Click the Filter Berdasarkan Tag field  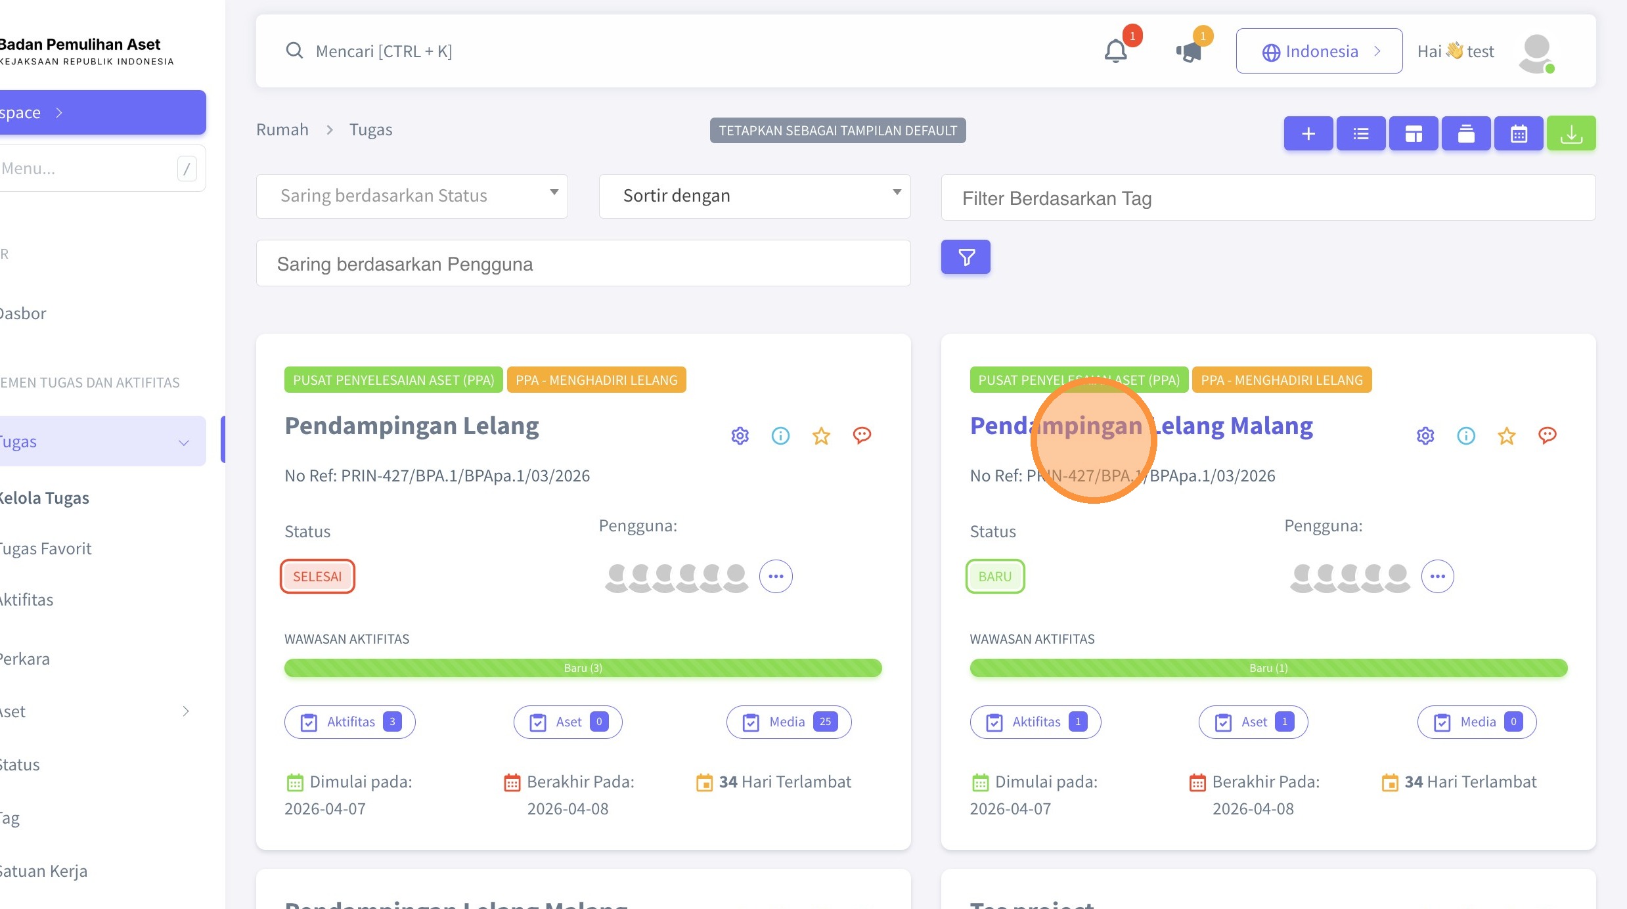pyautogui.click(x=1268, y=198)
